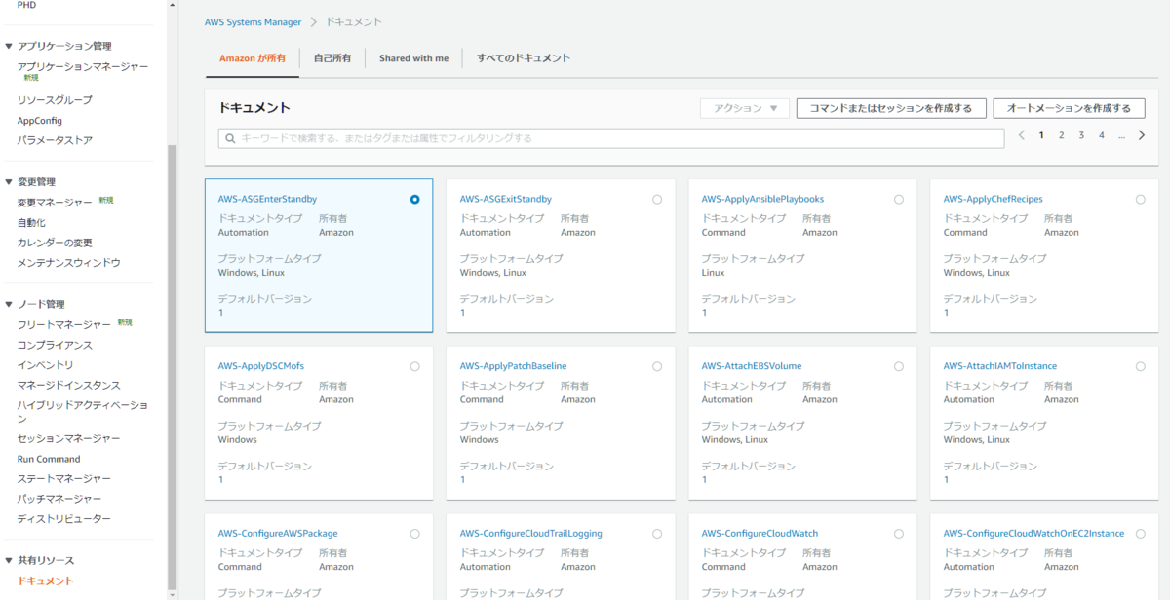Open 自動化 in sidebar
Screen dimensions: 1170x600
31,223
